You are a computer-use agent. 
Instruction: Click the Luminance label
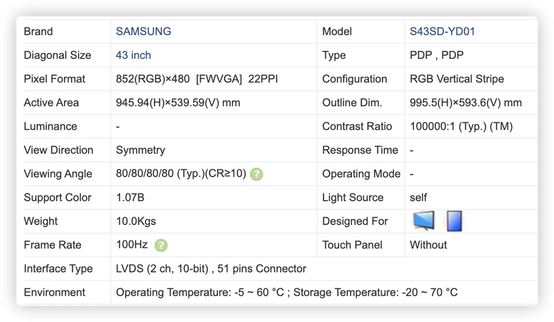[x=50, y=126]
